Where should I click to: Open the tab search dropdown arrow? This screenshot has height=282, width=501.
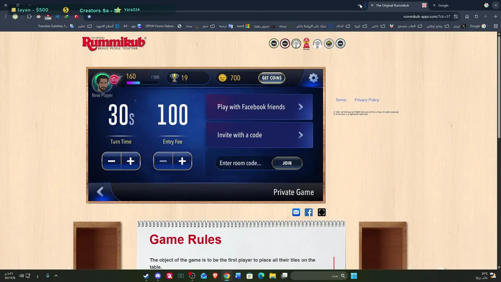pyautogui.click(x=496, y=5)
